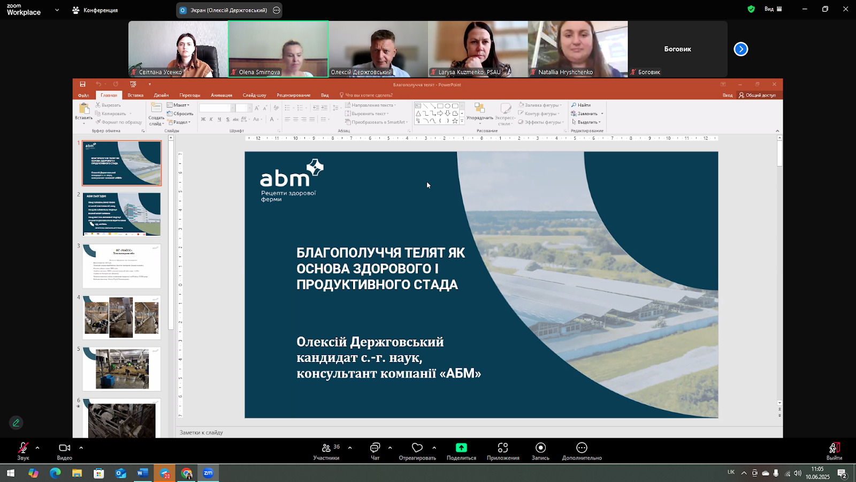This screenshot has width=856, height=482.
Task: Open Word from Windows taskbar
Action: tap(142, 473)
